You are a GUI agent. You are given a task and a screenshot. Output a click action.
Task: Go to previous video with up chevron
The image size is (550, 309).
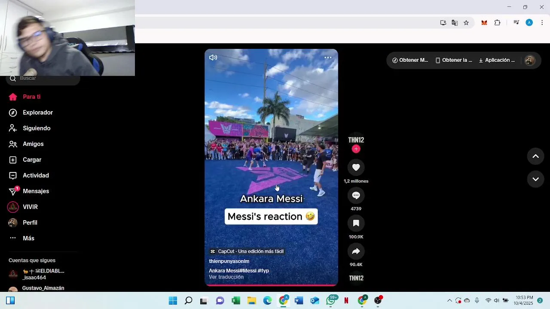click(x=535, y=156)
